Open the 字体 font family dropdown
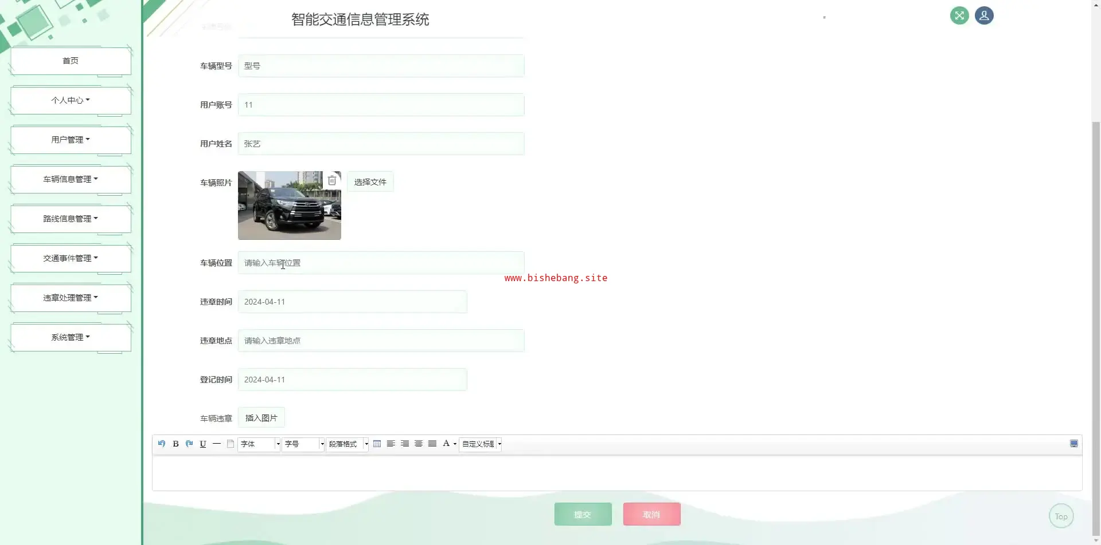 click(259, 444)
